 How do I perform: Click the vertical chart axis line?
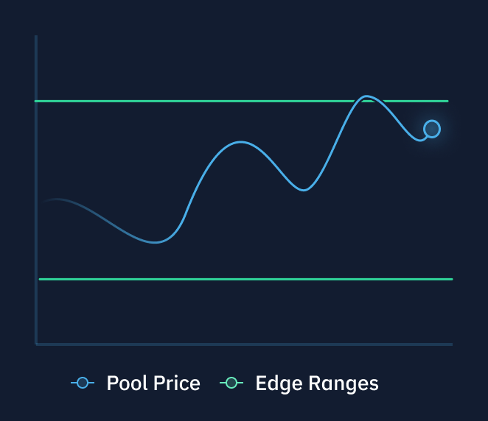click(x=36, y=190)
